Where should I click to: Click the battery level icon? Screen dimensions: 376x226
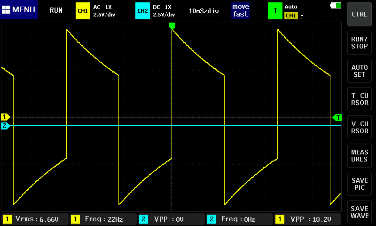pyautogui.click(x=336, y=6)
